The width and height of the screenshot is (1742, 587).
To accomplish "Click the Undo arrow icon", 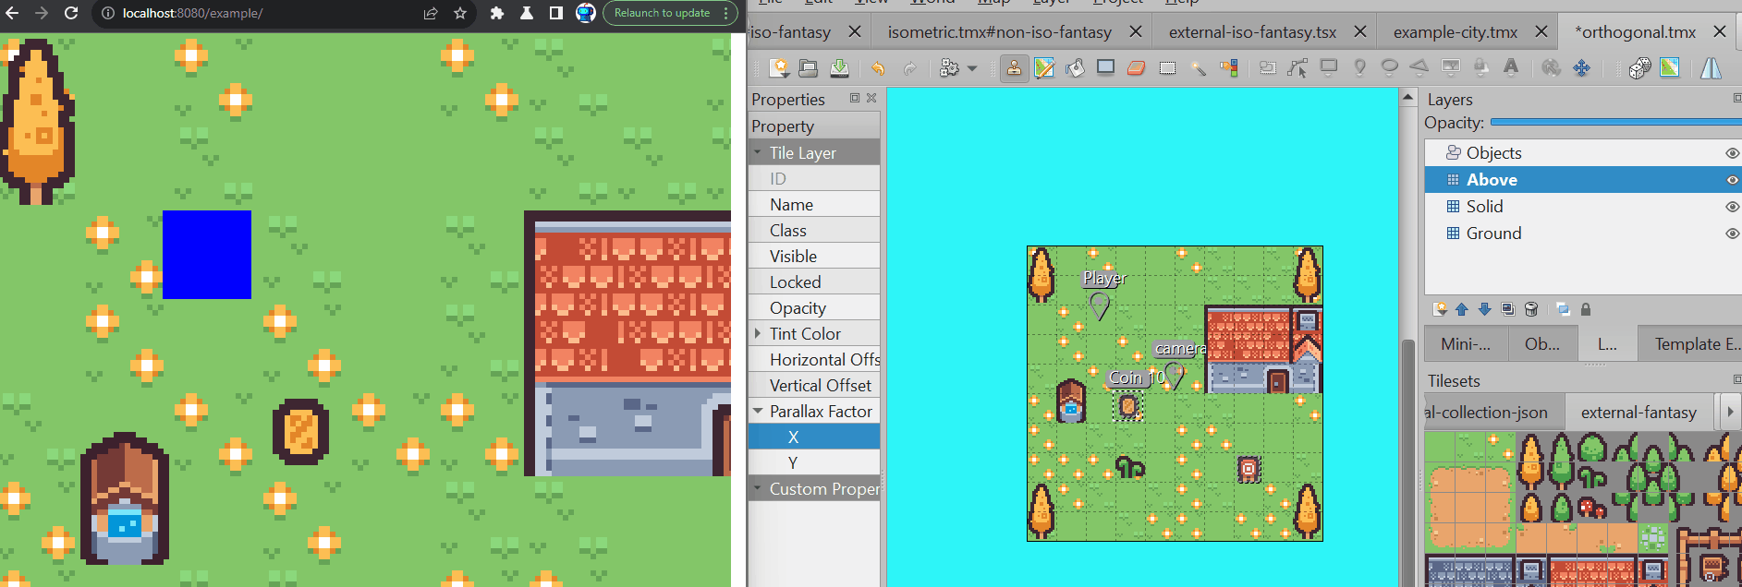I will [878, 68].
